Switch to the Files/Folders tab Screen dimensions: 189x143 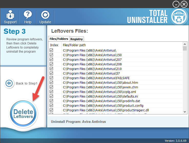59,39
